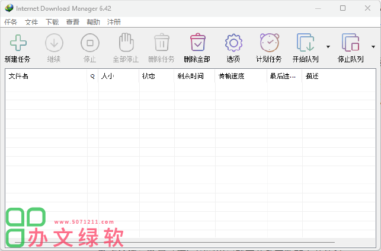Sort by 文件名 column header
Viewport: 381px width, 251px height.
point(46,76)
